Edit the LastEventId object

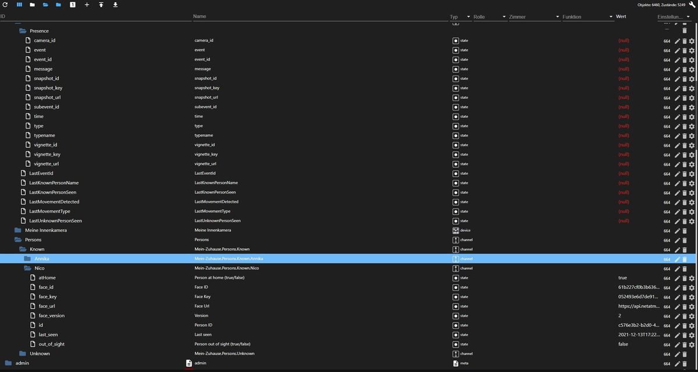point(677,174)
